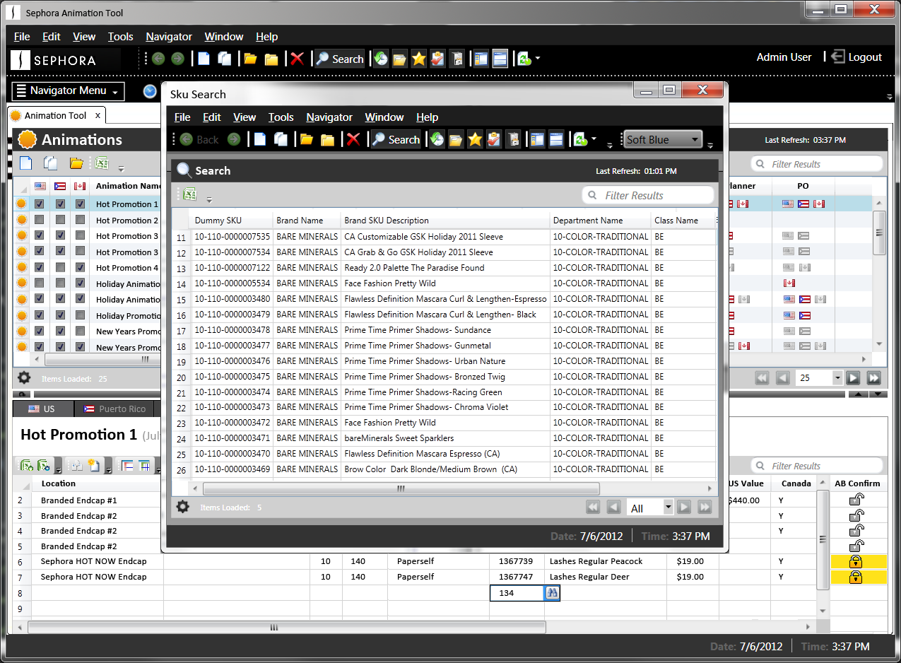
Task: Click the gear settings icon in Animations footer
Action: (24, 378)
